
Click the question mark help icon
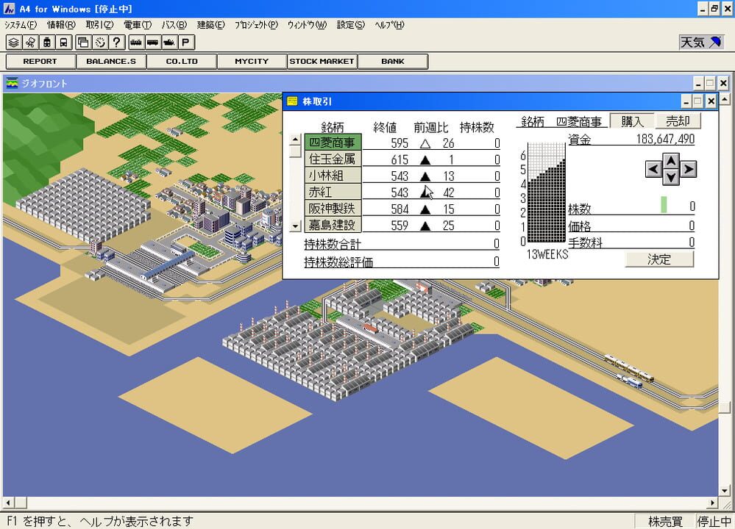[x=116, y=42]
